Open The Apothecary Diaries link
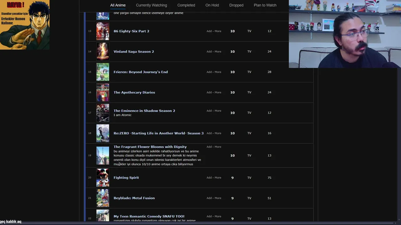The width and height of the screenshot is (401, 225). (x=134, y=92)
